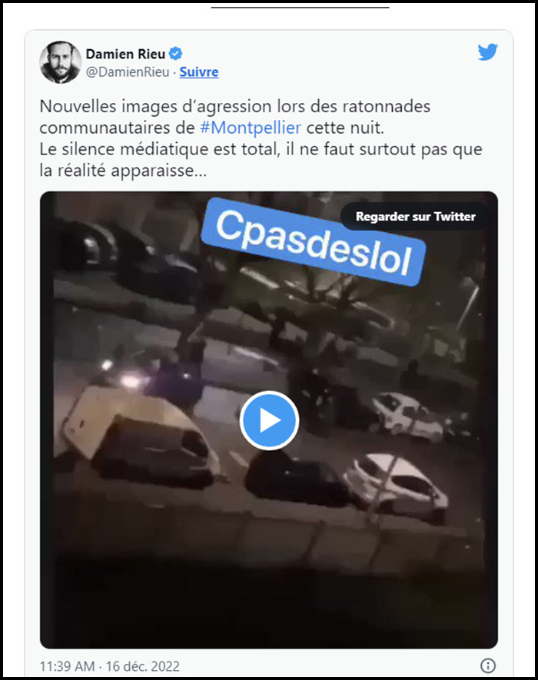Open the tweet info circle icon
The image size is (538, 680).
(488, 665)
